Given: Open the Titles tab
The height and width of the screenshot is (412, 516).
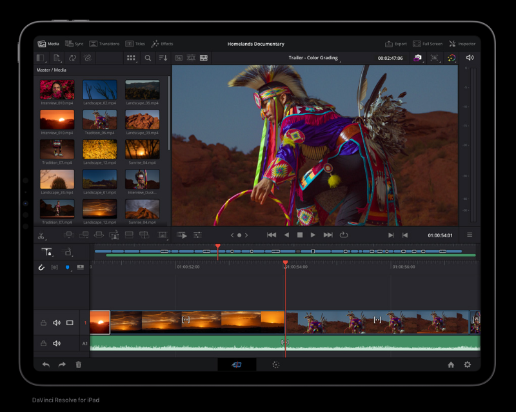Looking at the screenshot, I should point(135,44).
